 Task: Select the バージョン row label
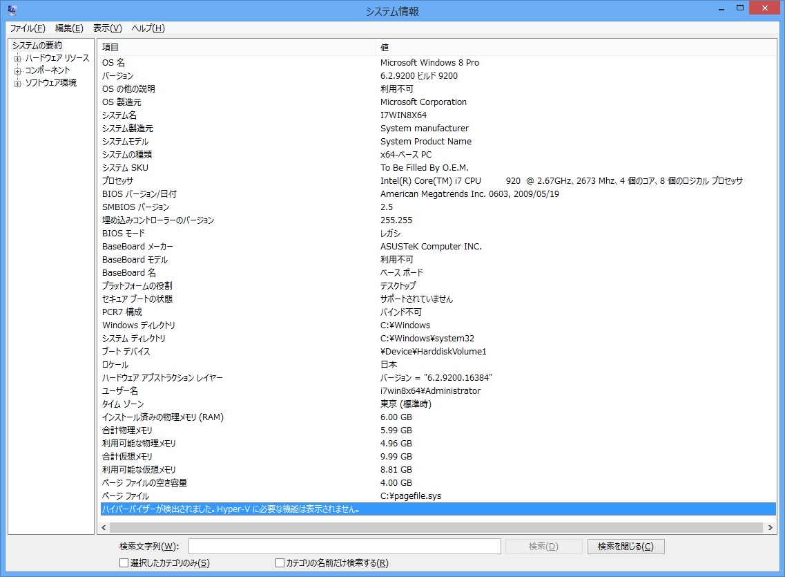[117, 75]
